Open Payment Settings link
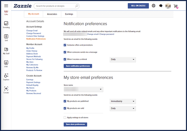The image size is (187, 131). tap(33, 82)
